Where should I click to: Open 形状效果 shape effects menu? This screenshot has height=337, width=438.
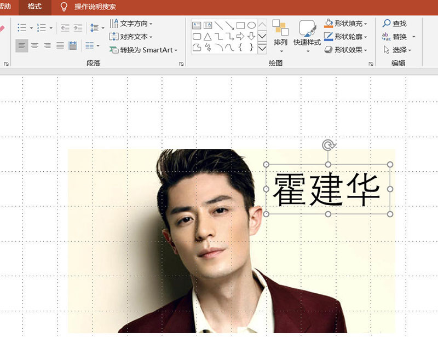click(x=346, y=50)
